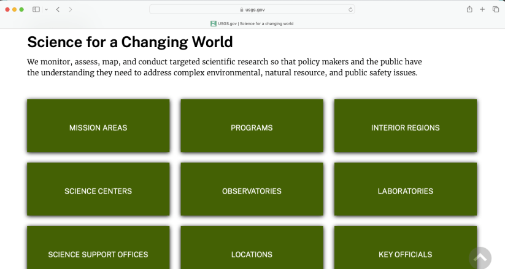Click the forward navigation arrow

click(x=71, y=10)
